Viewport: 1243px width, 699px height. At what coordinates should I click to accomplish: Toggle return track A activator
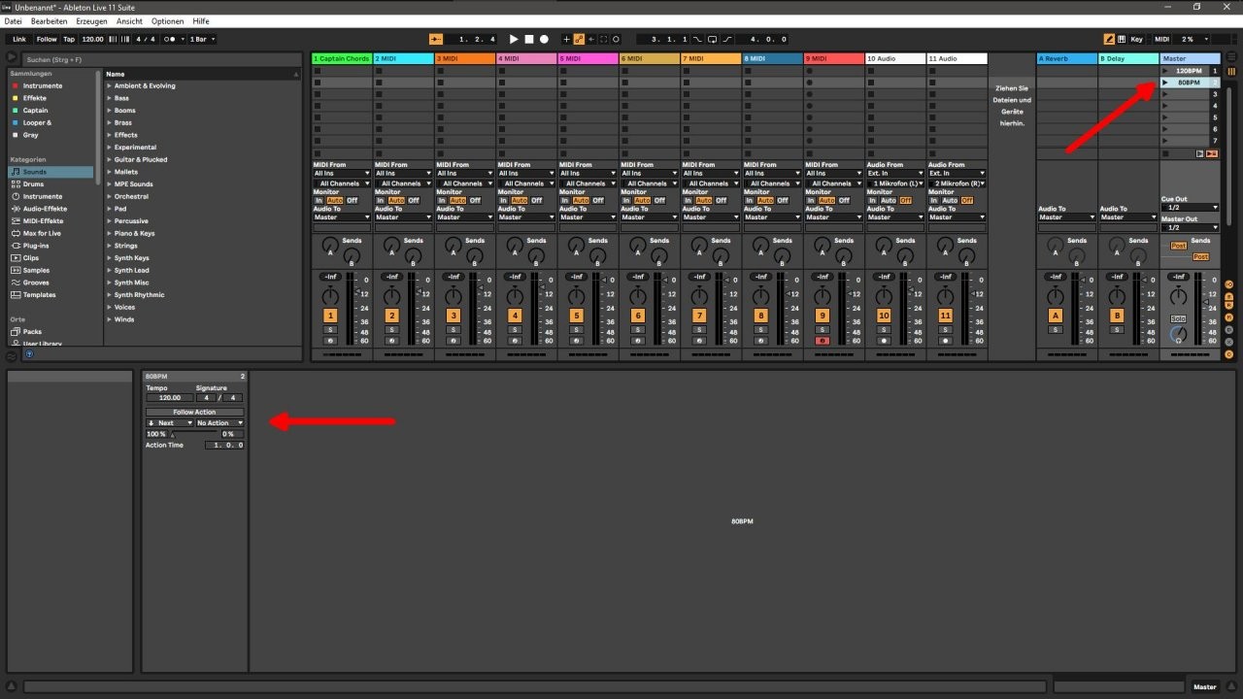tap(1056, 316)
